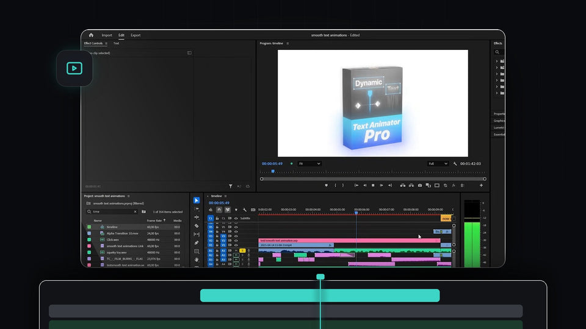
Task: Choose the Slip tool
Action: coord(197,234)
